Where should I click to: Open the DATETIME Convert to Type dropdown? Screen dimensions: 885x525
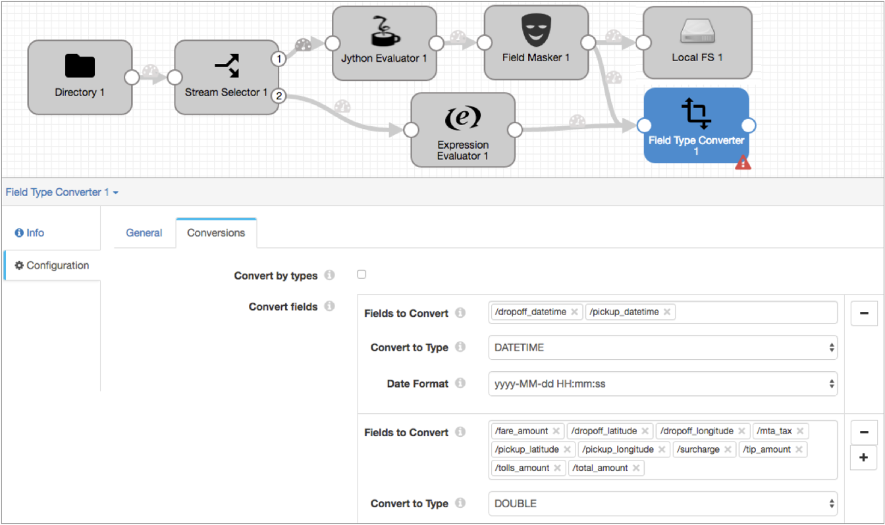click(x=662, y=347)
